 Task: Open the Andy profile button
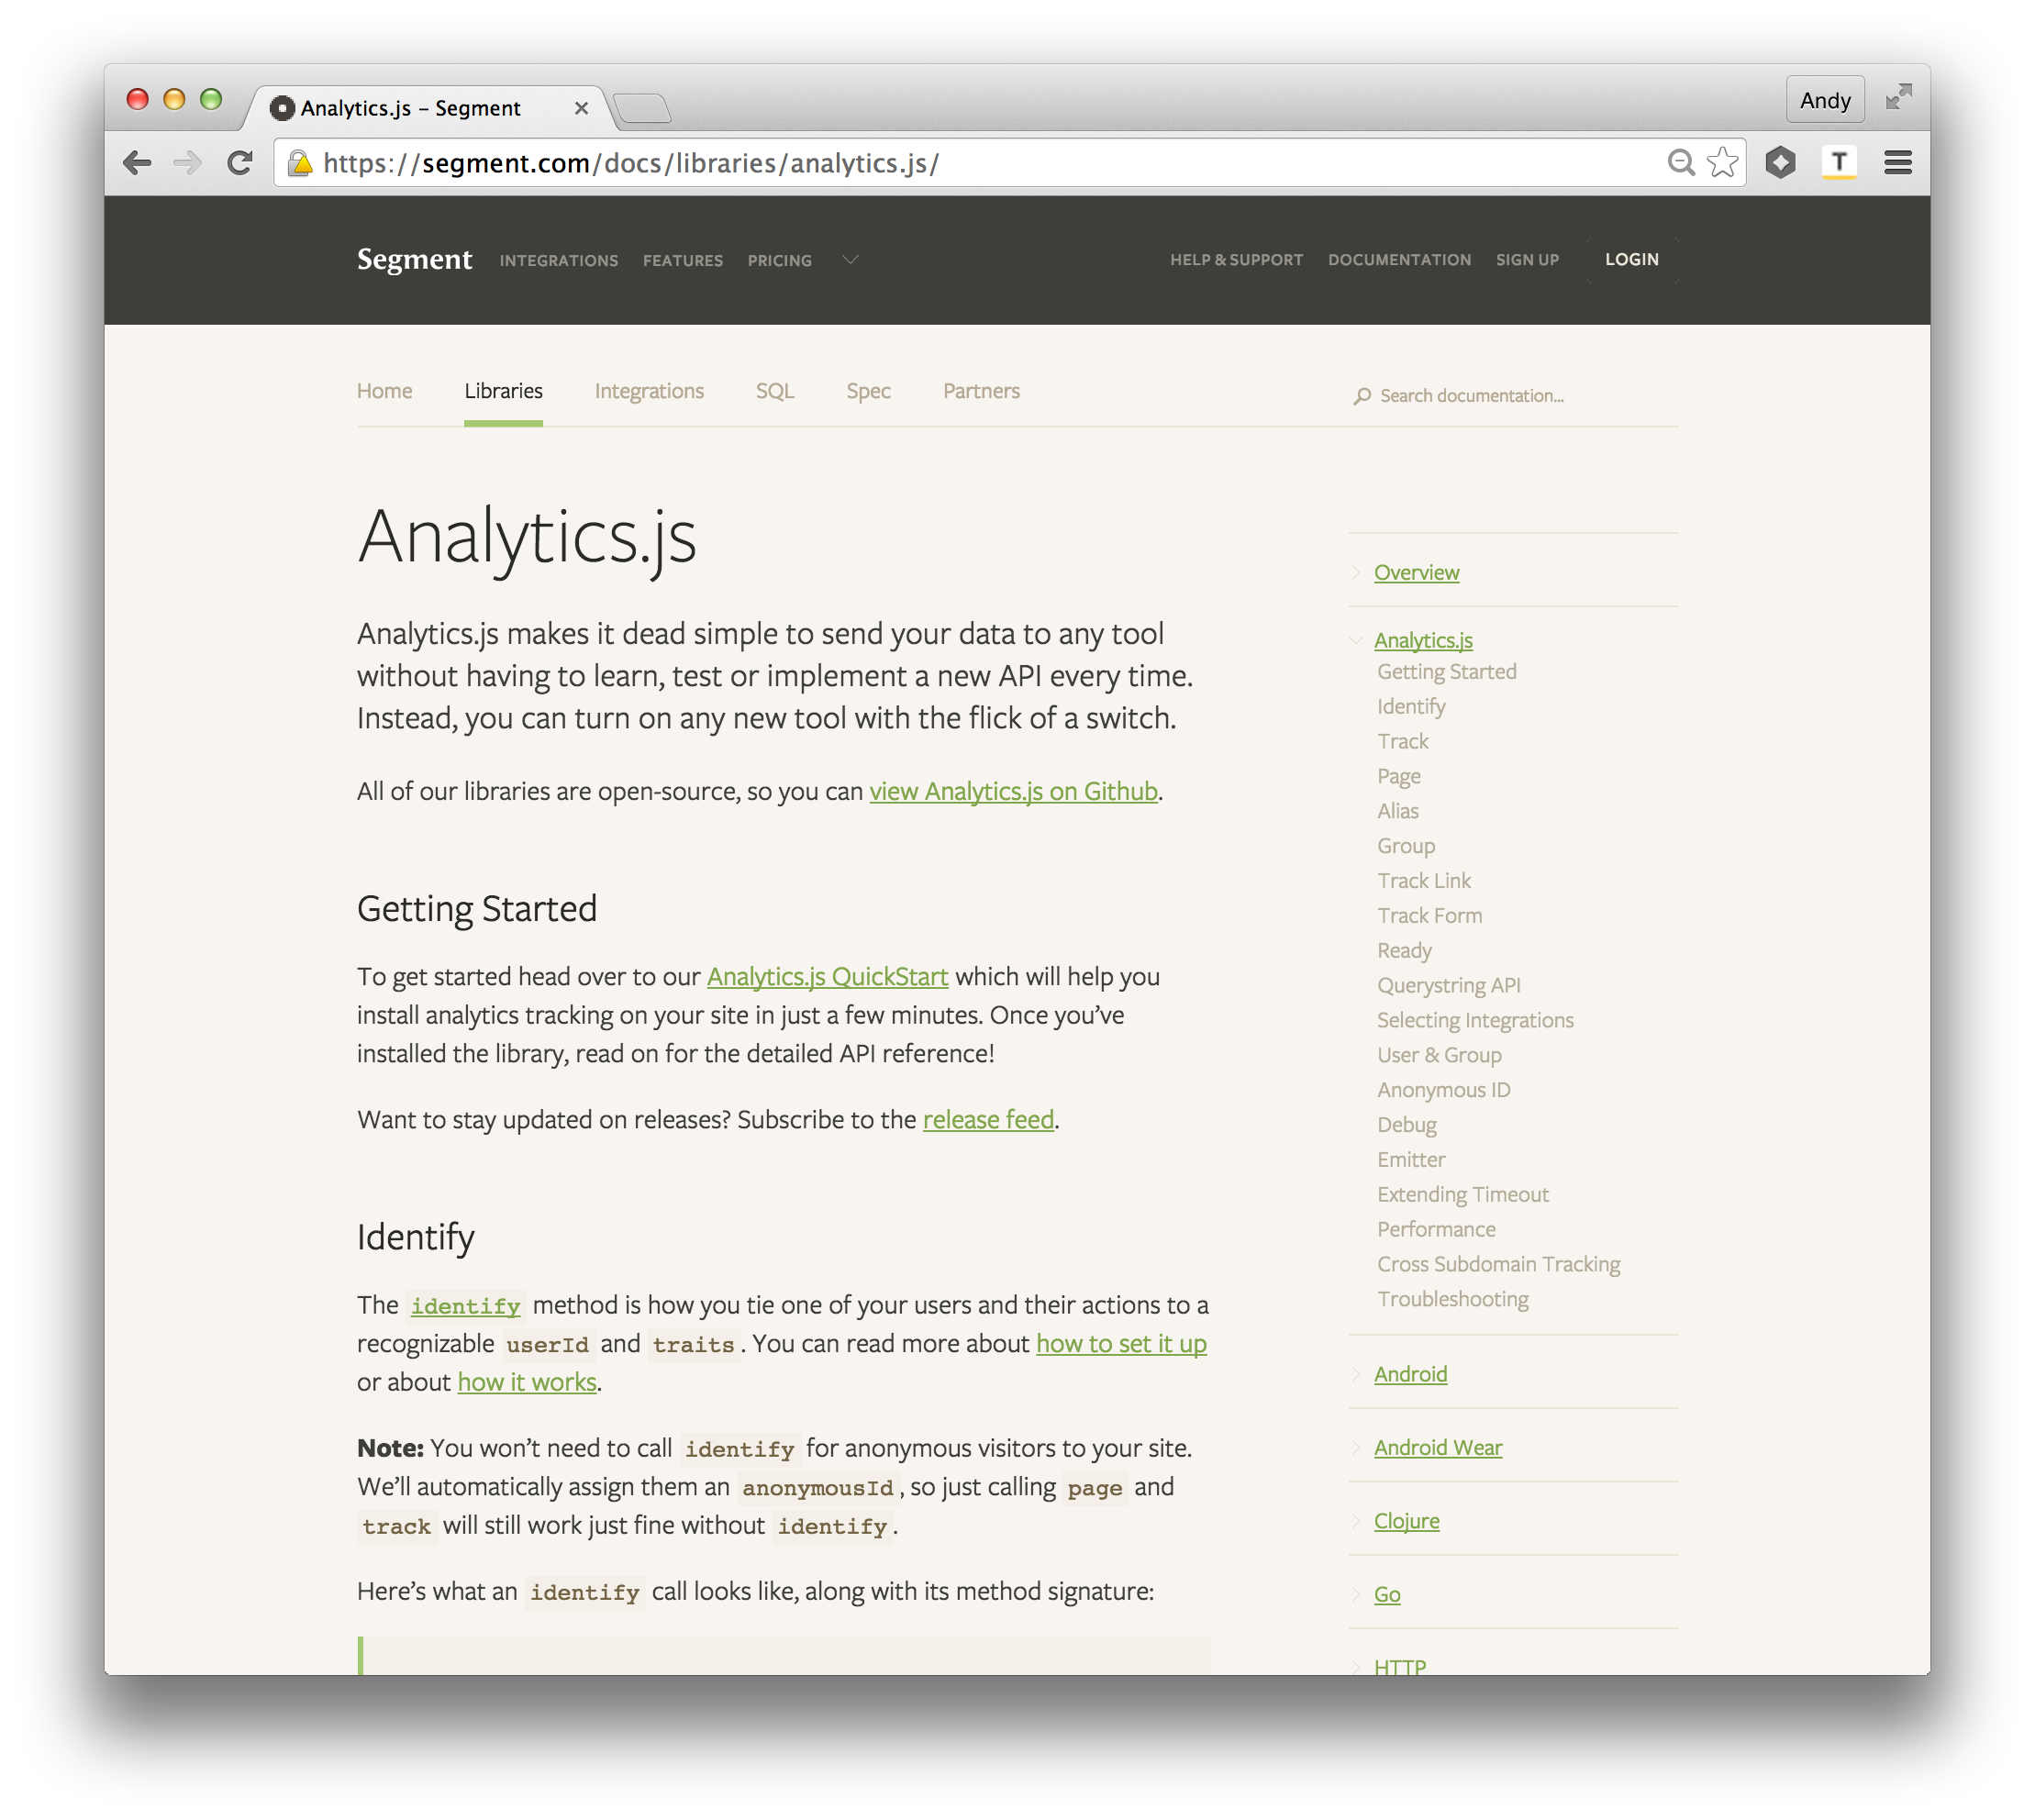[1824, 100]
